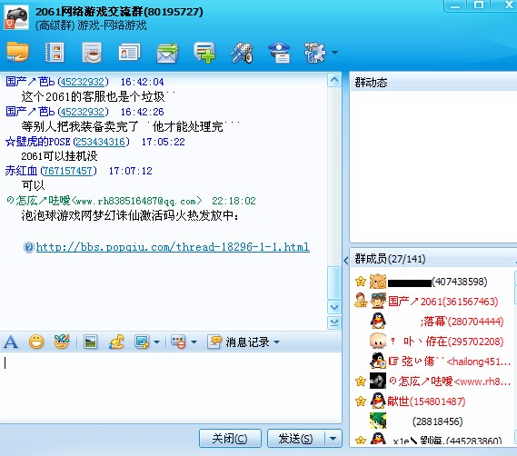Expand the gear settings dropdown arrow

tap(334, 52)
